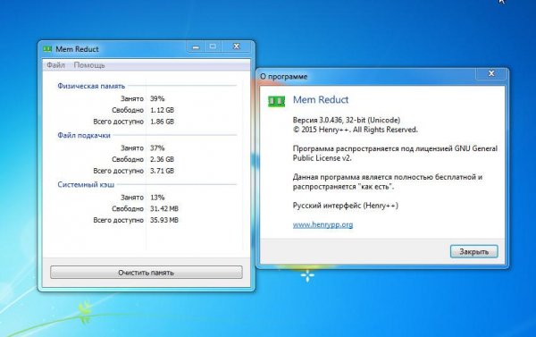Image resolution: width=536 pixels, height=337 pixels.
Task: Select the Файл подкачки group header
Action: 84,135
